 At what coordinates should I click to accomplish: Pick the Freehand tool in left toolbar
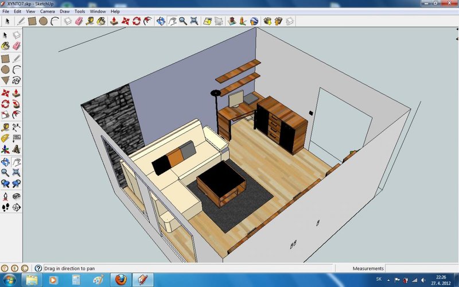tap(16, 80)
